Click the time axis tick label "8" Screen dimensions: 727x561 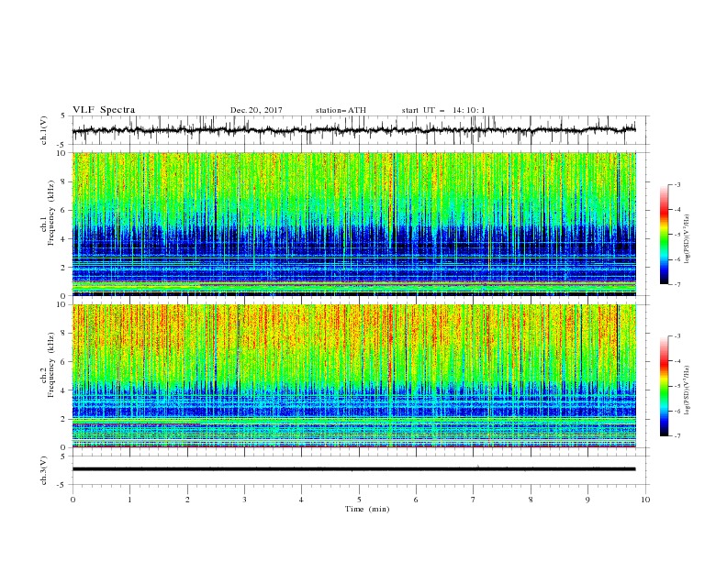click(x=531, y=500)
